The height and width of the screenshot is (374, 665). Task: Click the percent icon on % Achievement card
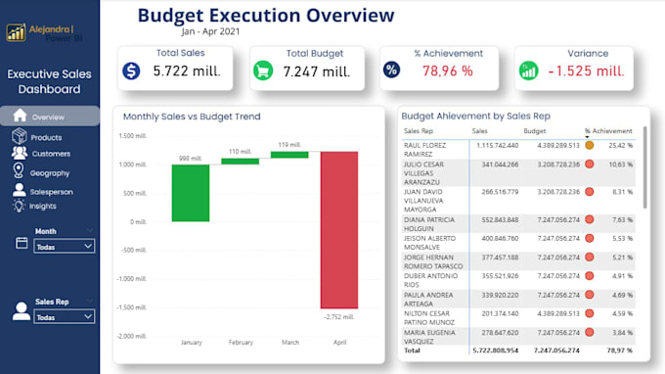(391, 70)
